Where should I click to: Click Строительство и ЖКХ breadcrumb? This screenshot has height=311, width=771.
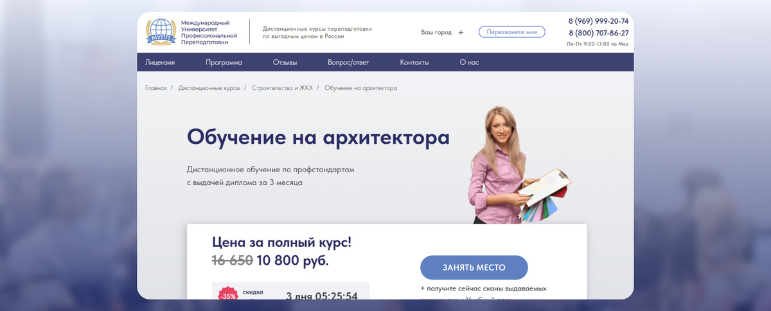pyautogui.click(x=282, y=87)
